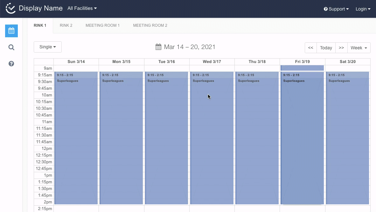Click the search magnifier sidebar icon
Screen dimensions: 376x212
[11, 47]
